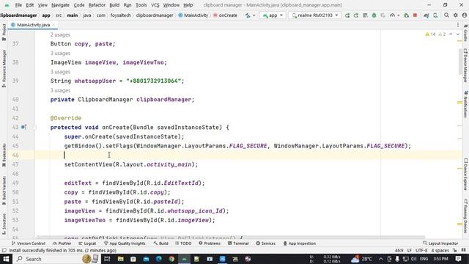Toggle the Resource Manager side panel

[4, 68]
